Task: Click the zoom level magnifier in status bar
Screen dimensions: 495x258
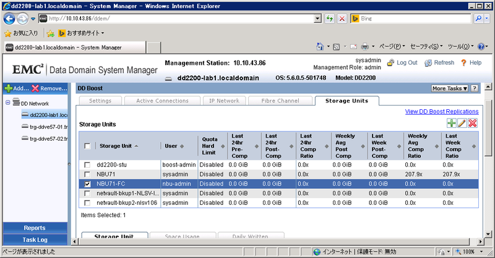Action: coord(458,251)
